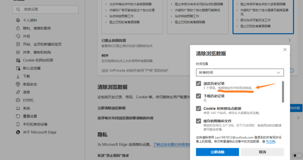Click the 手机和其他设备 phone icon

point(18,124)
